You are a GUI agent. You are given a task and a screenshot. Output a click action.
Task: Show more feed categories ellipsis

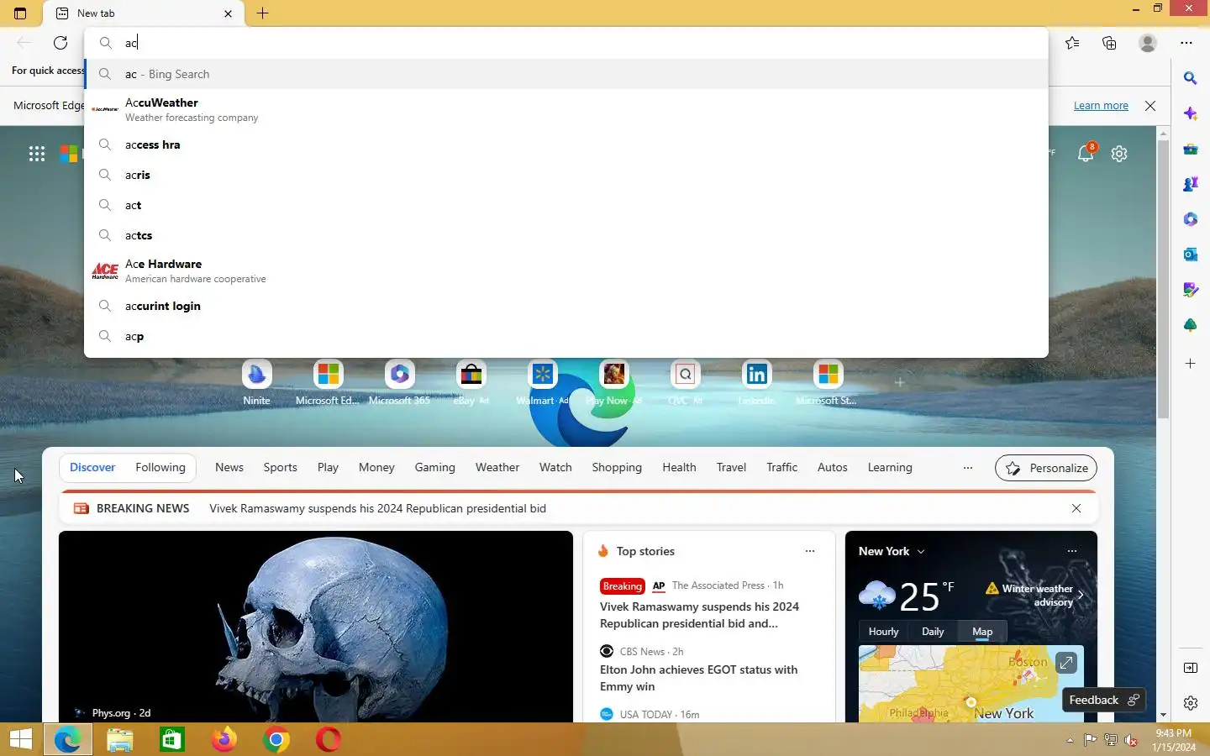coord(968,468)
